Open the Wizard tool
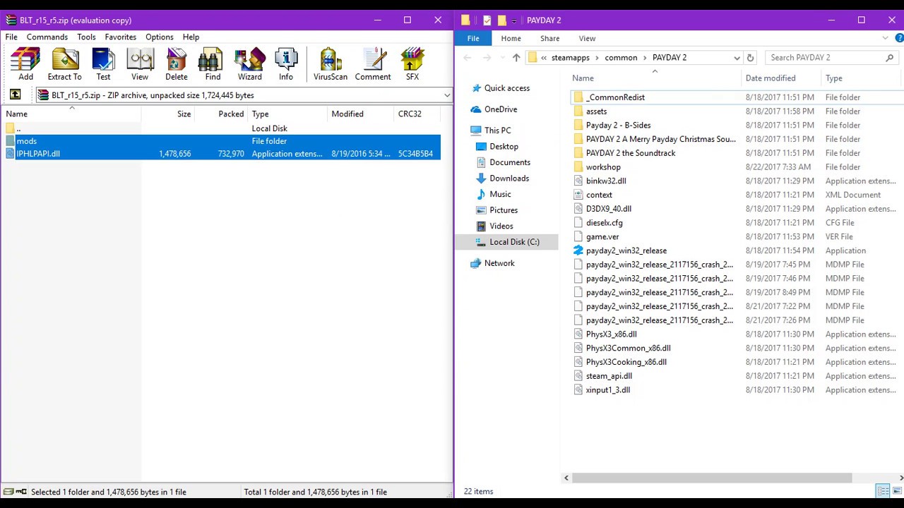 (x=249, y=64)
